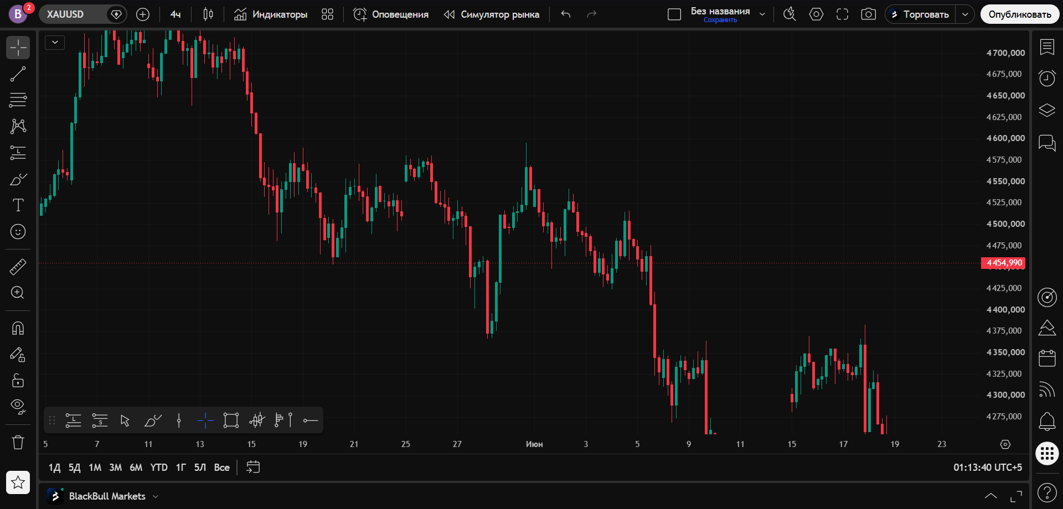Viewport: 1063px width, 509px height.
Task: Collapse the chart legend chevron
Action: [55, 42]
